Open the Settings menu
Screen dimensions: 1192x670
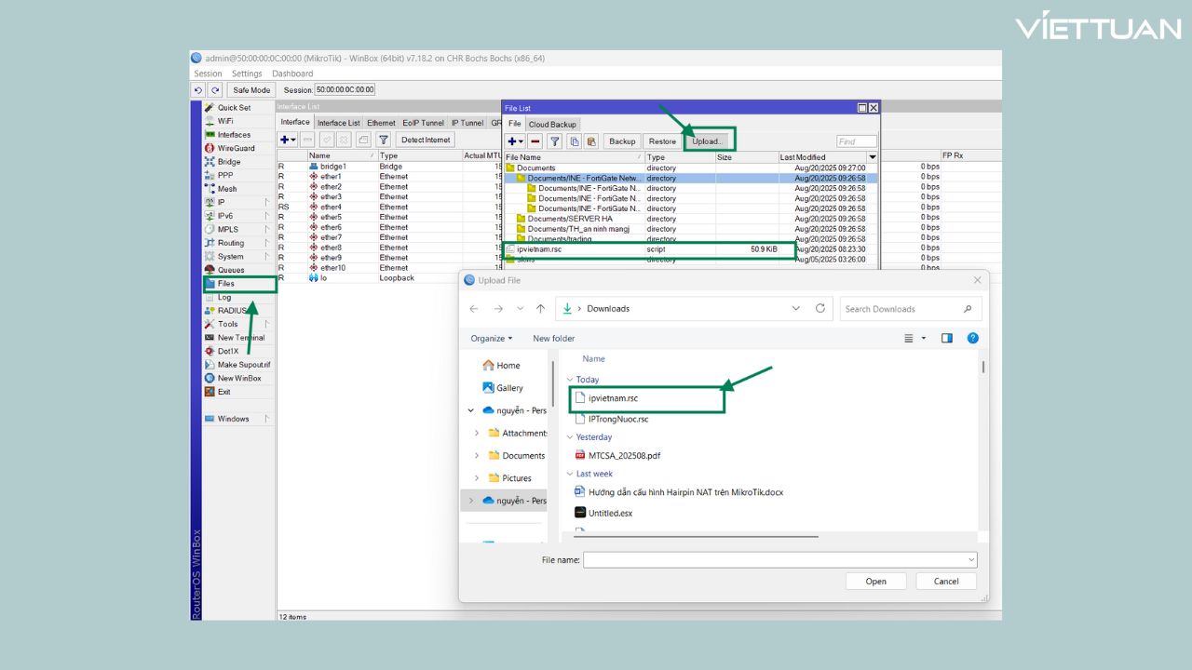247,74
